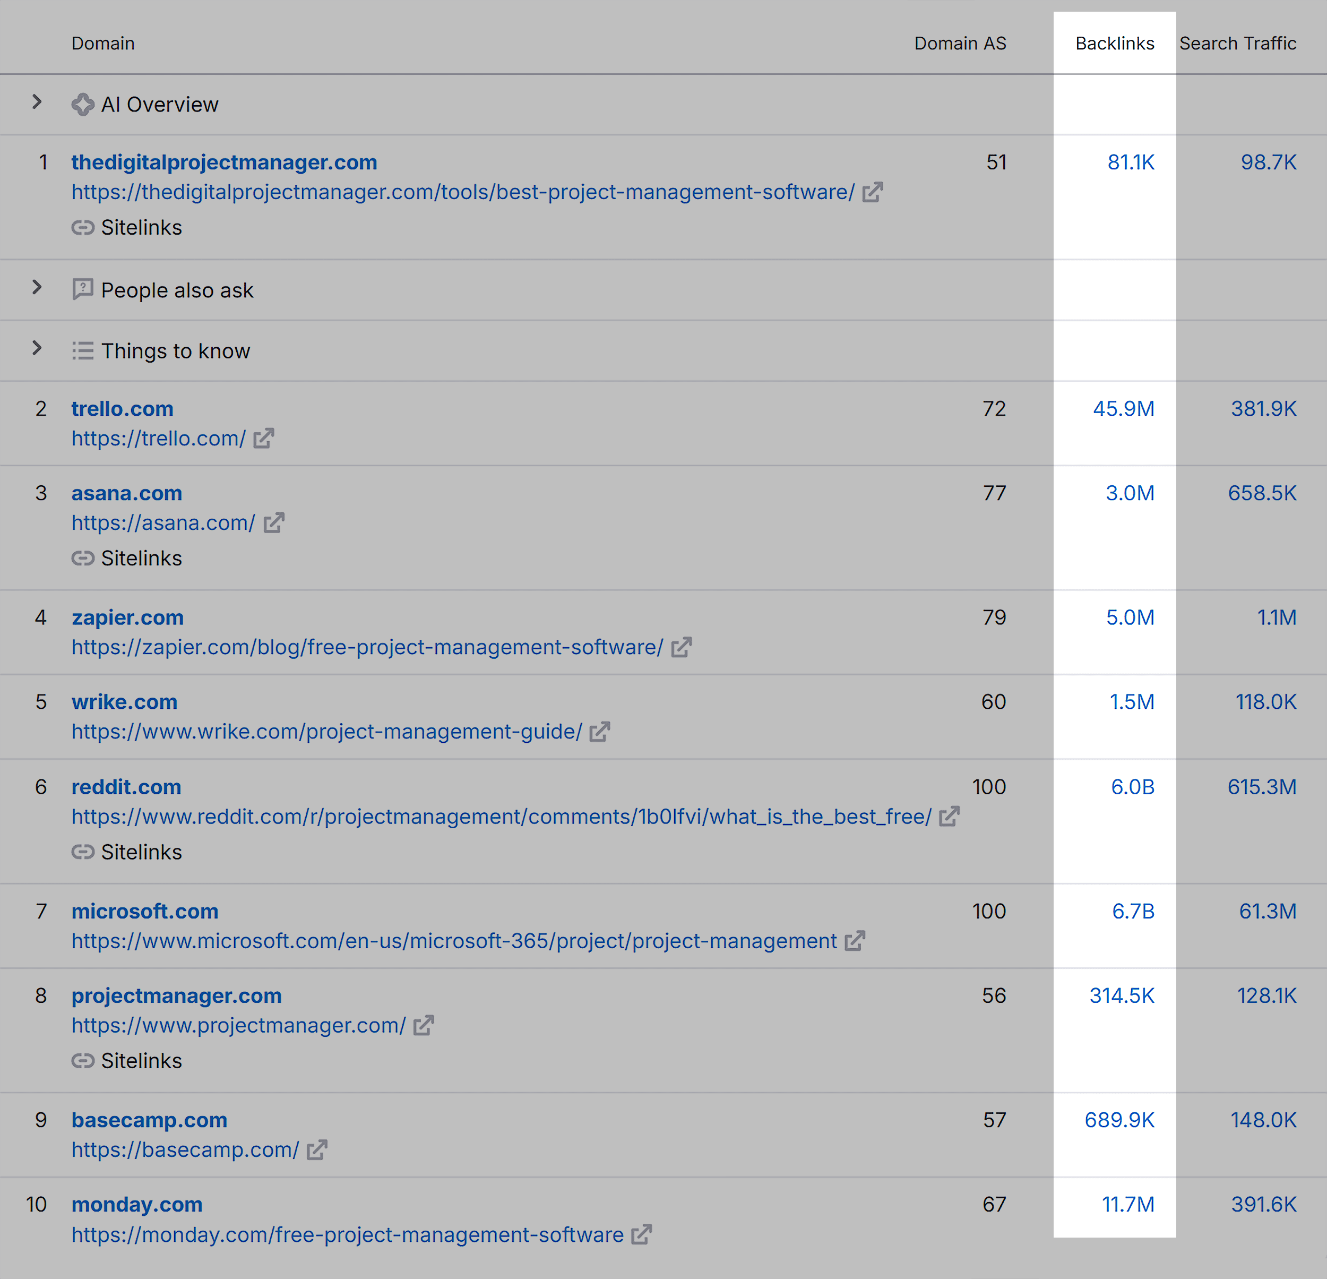Open thedigitalprojectmanager.com URL external link icon

tap(873, 192)
